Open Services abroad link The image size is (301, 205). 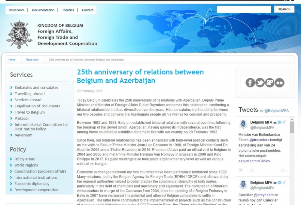[x=28, y=100]
